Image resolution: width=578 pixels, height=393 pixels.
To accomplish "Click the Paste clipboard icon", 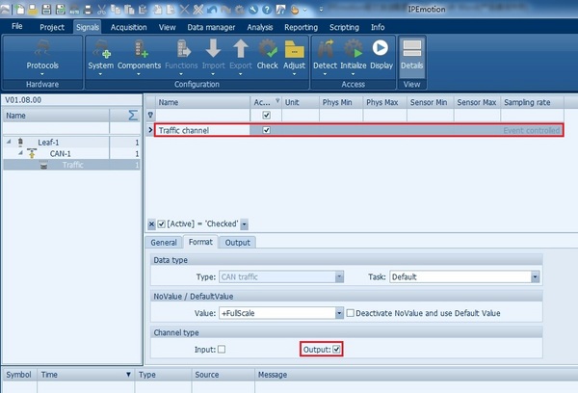I will (x=129, y=10).
